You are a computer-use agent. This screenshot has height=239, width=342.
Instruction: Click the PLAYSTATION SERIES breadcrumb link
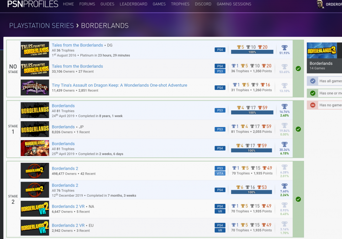[x=41, y=25]
